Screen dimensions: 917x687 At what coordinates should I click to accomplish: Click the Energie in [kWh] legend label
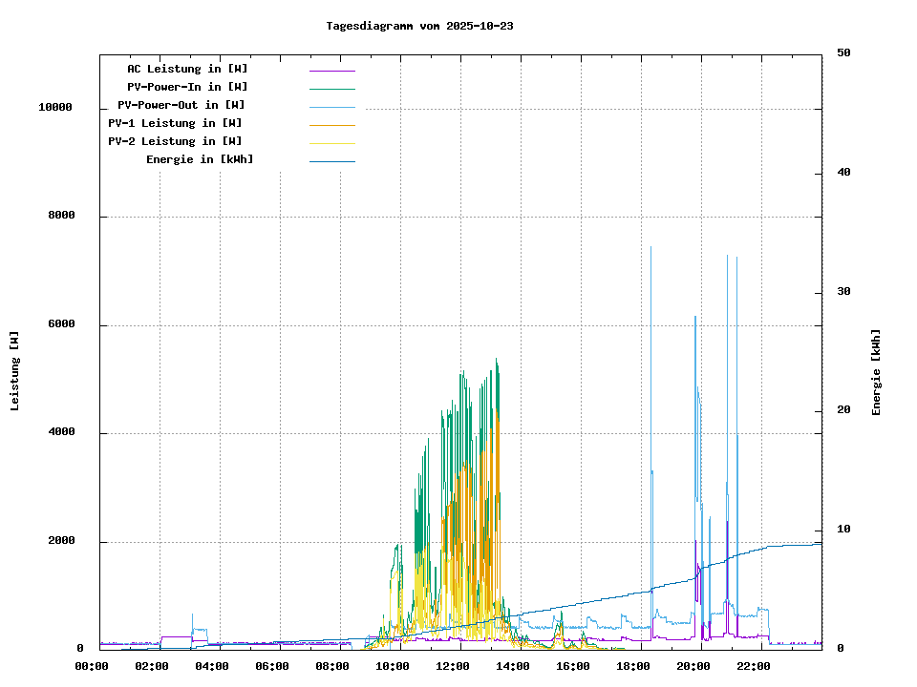pyautogui.click(x=200, y=159)
